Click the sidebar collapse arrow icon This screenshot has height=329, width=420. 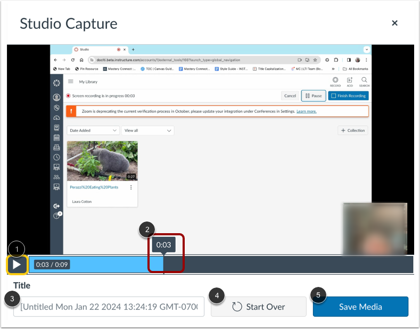pos(56,206)
